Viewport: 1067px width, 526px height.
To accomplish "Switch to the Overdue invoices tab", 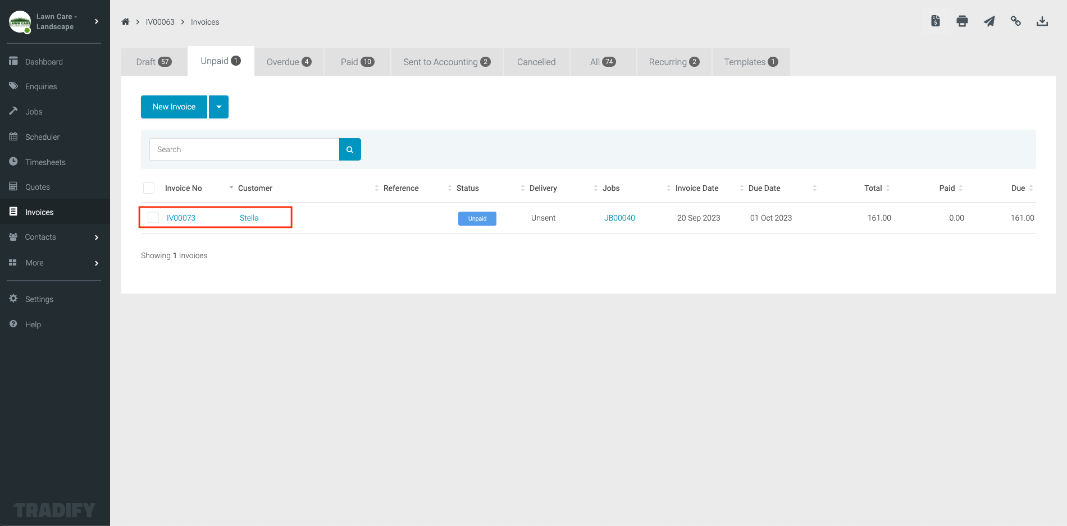I will pyautogui.click(x=288, y=62).
